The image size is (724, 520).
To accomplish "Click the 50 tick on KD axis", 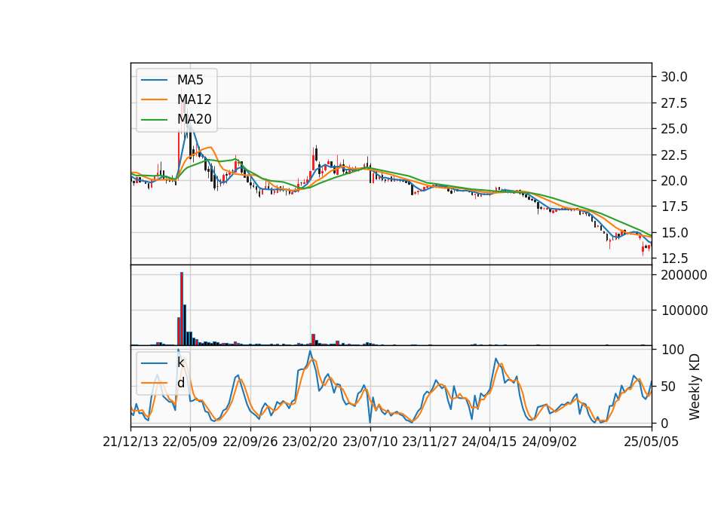I will [669, 387].
